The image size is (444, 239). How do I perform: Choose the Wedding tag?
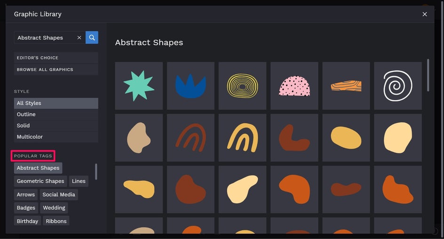pos(54,208)
